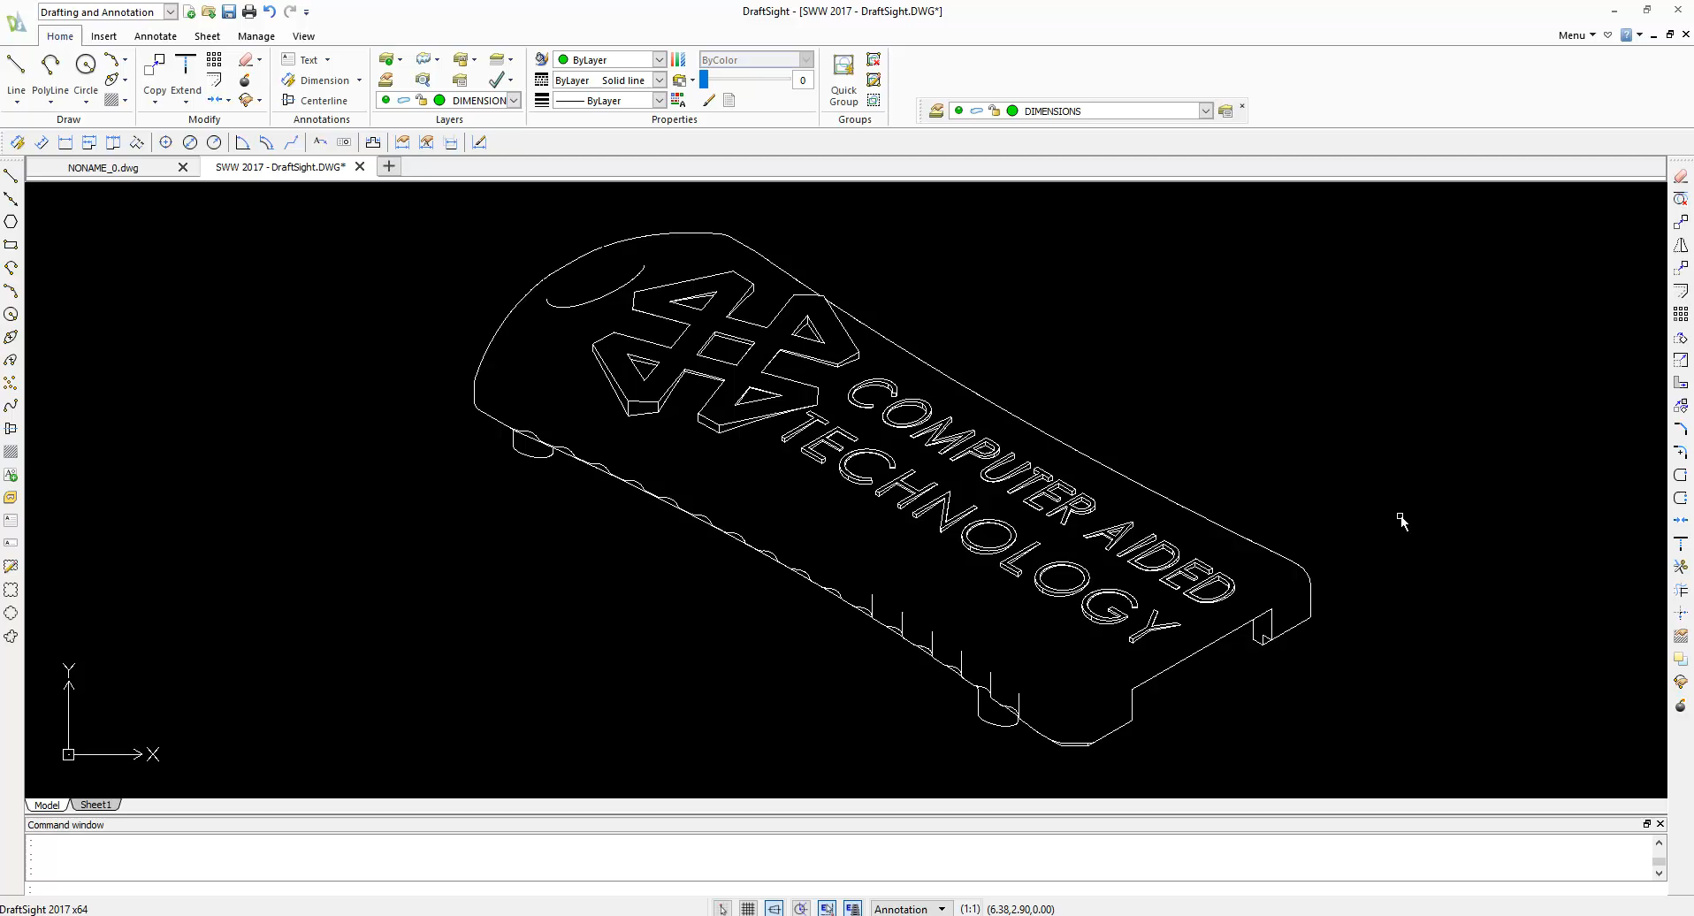Viewport: 1694px width, 916px height.
Task: Expand the Text annotation dropdown arrow
Action: (327, 59)
